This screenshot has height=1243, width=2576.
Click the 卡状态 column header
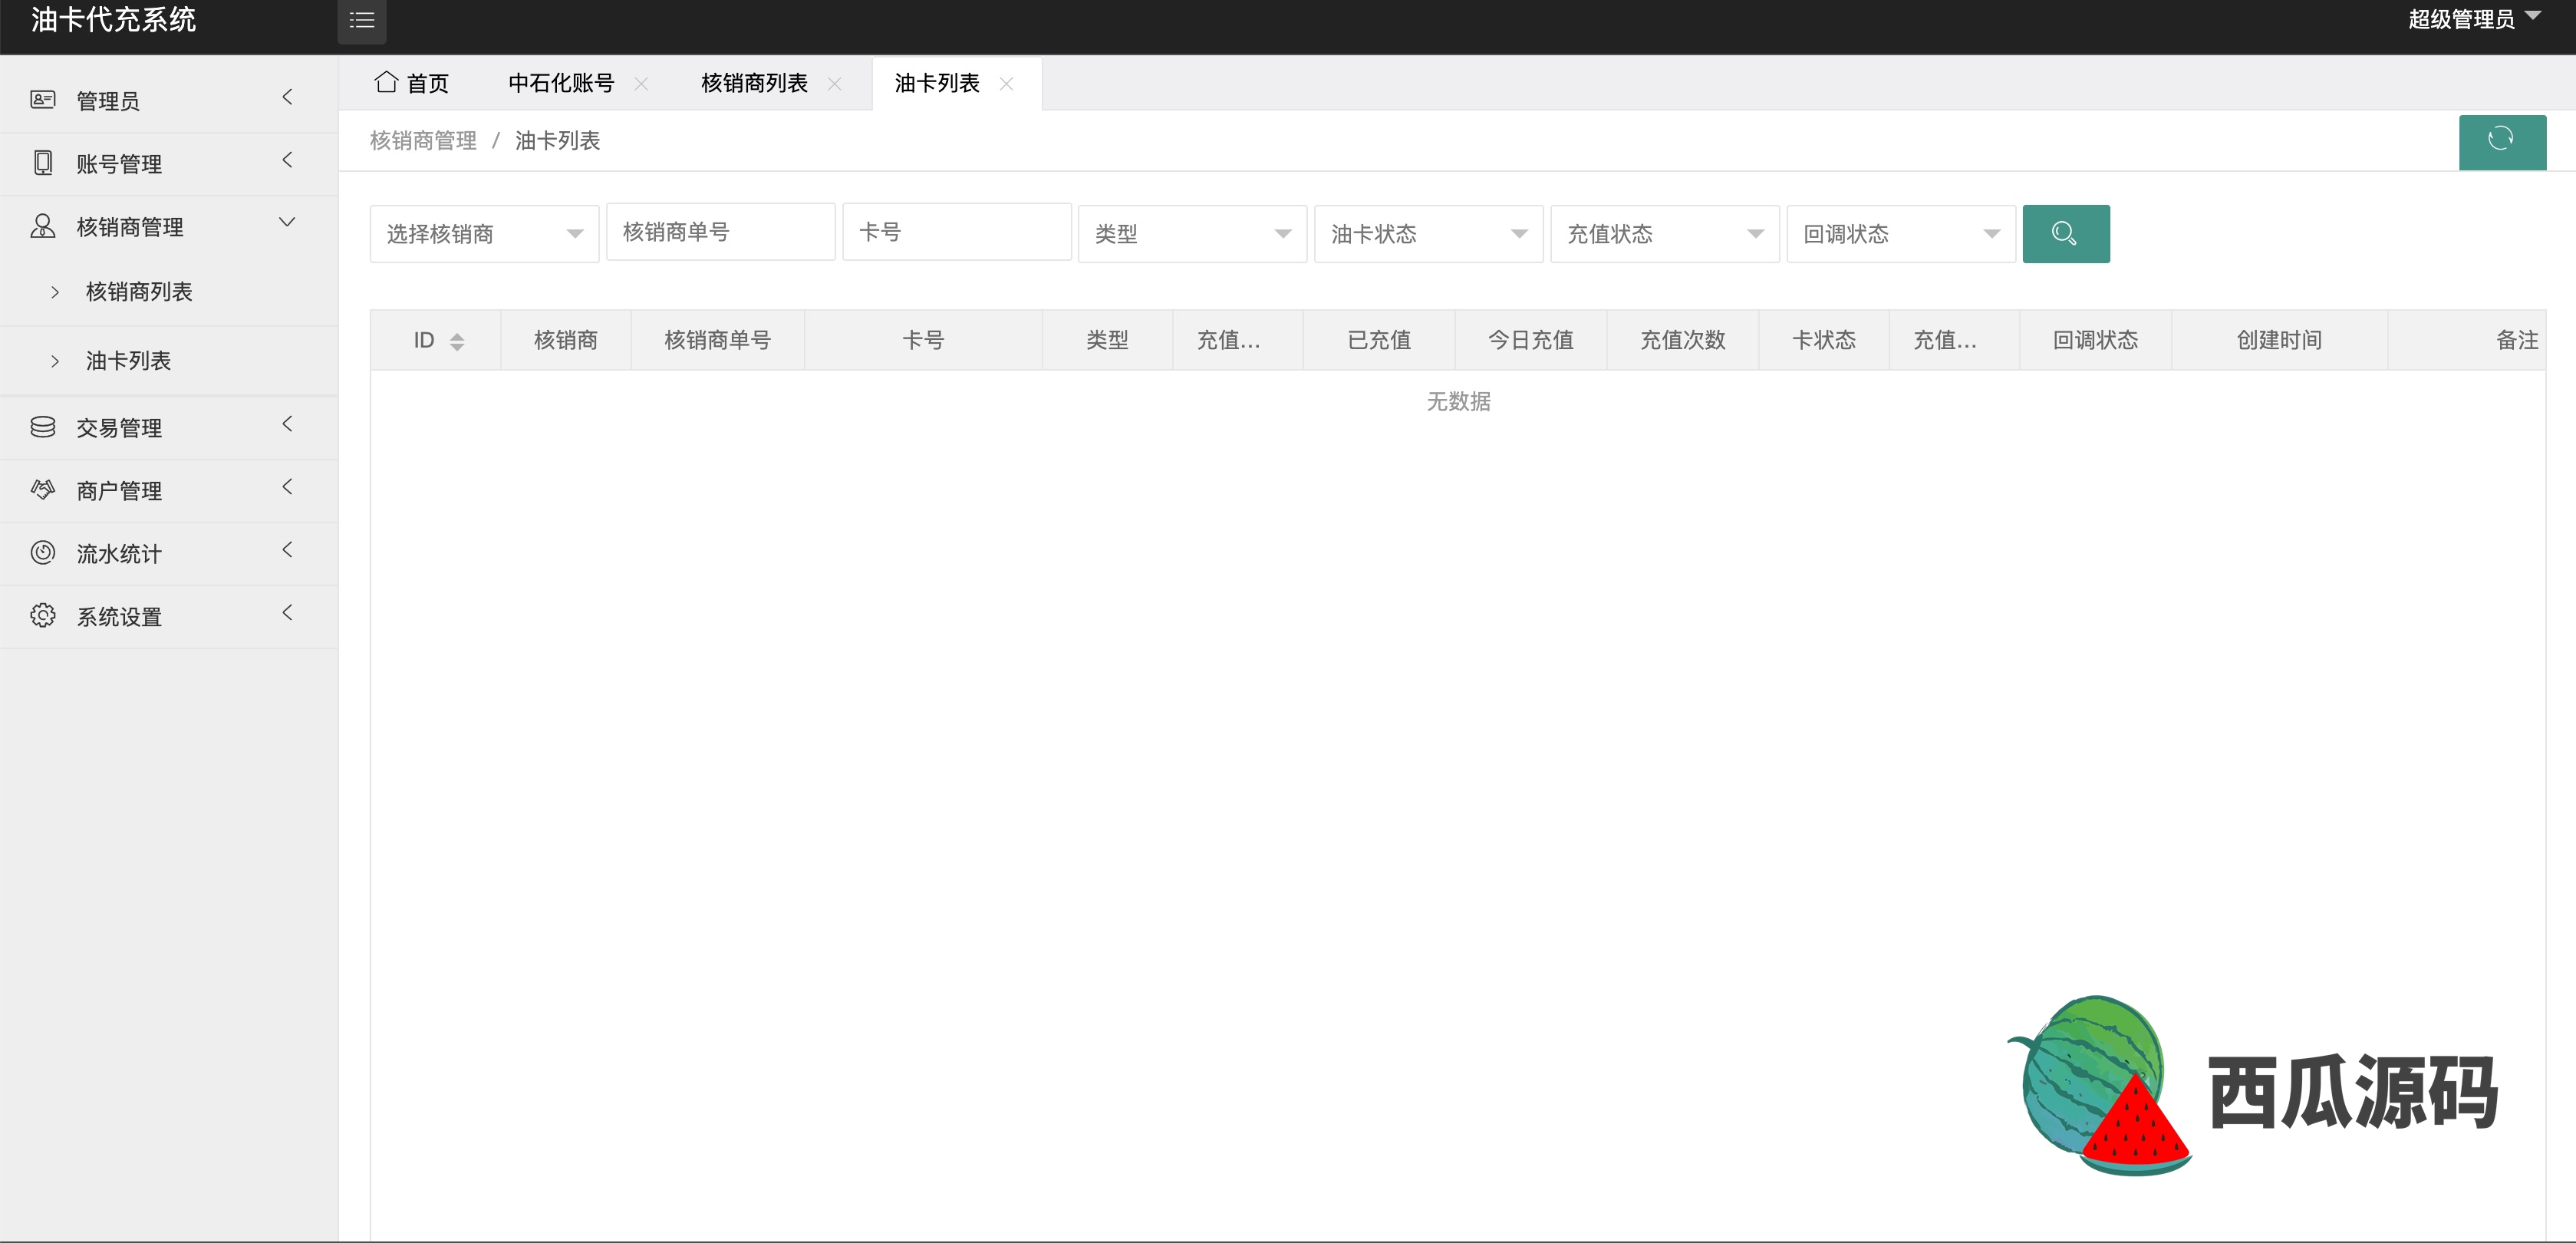1824,340
